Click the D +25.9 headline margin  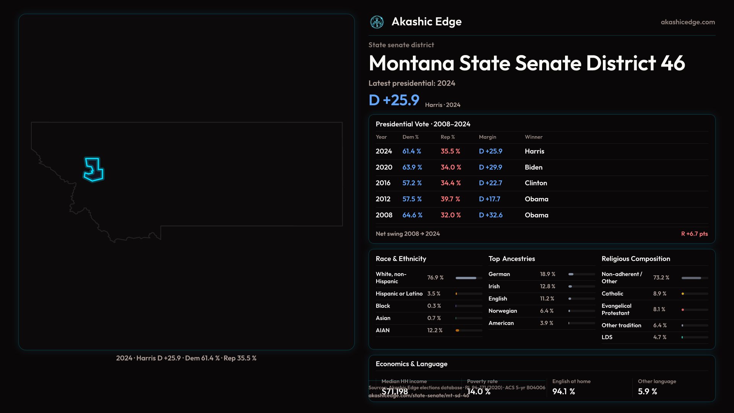coord(394,100)
